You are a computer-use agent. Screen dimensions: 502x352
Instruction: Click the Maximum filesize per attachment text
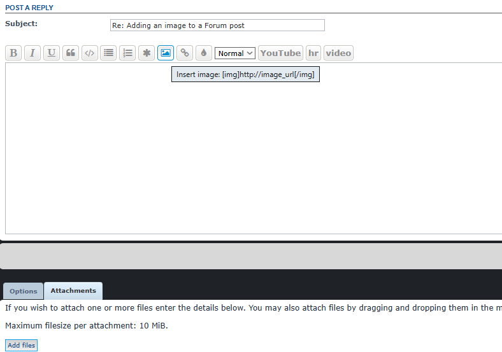[87, 326]
